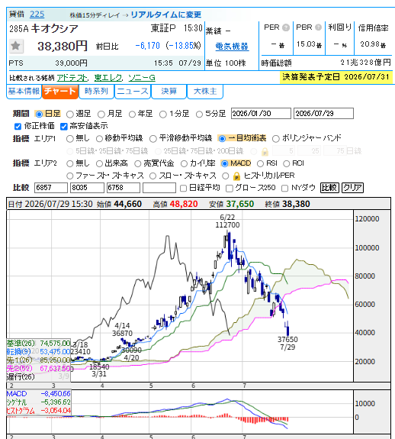
Task: Click the クリア button
Action: coord(353,188)
